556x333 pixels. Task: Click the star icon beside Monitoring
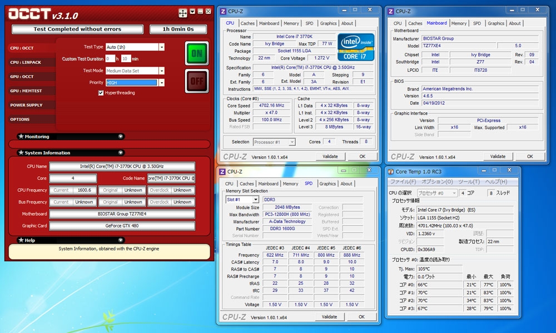pyautogui.click(x=21, y=136)
